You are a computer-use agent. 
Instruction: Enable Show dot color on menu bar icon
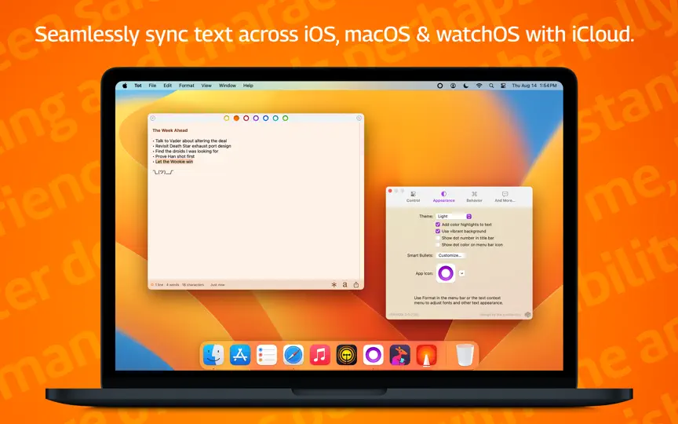[x=438, y=245]
